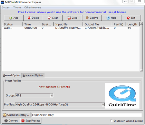The width and height of the screenshot is (145, 125).
Task: Click the Output Directory folder icon
Action: (5, 115)
